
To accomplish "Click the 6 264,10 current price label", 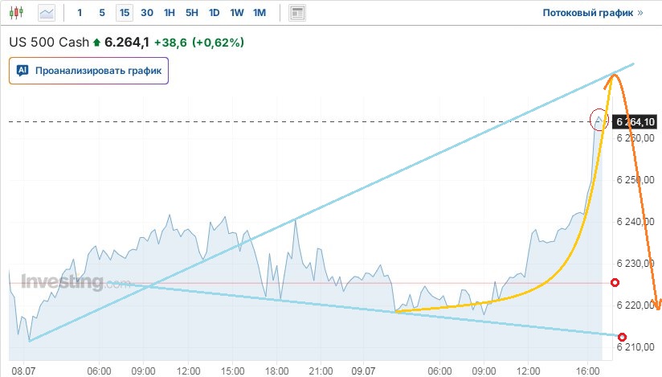I will pyautogui.click(x=635, y=121).
